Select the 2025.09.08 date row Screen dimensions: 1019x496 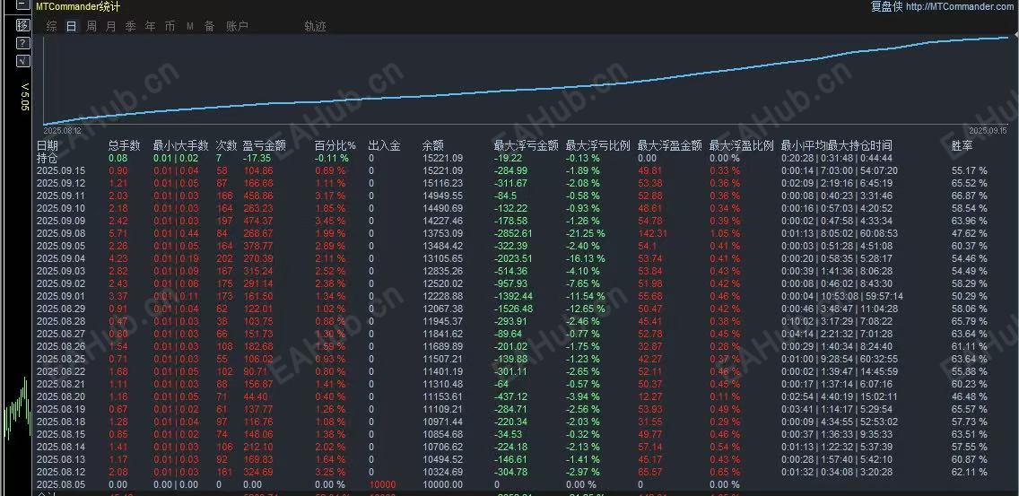pyautogui.click(x=60, y=233)
